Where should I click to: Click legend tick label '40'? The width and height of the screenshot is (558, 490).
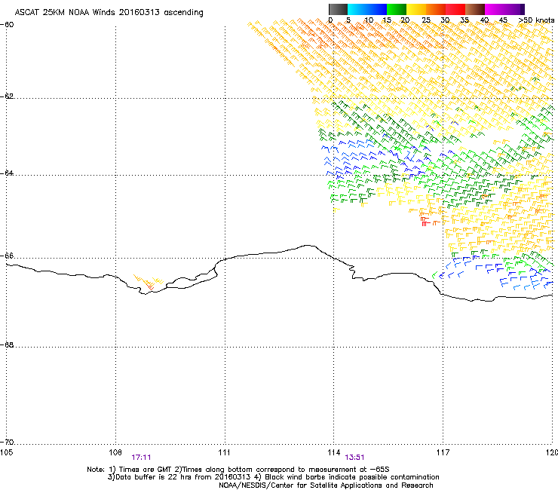(x=484, y=20)
